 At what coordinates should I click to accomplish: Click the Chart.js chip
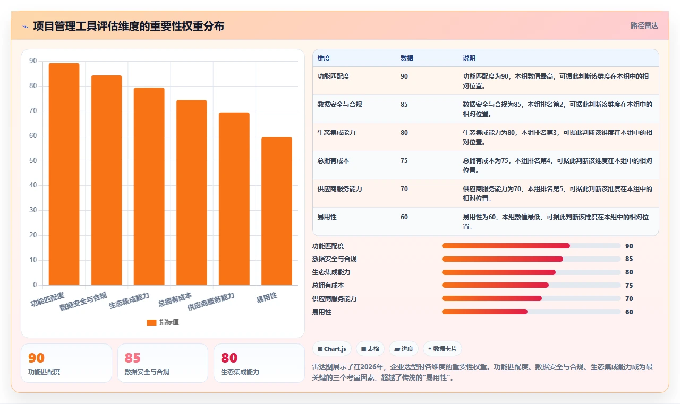tap(332, 349)
